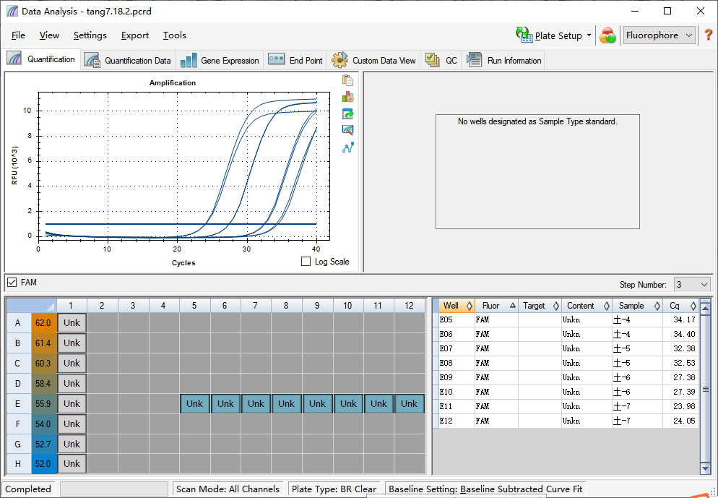Switch to the Quantification Data tab
This screenshot has height=498, width=718.
[127, 61]
